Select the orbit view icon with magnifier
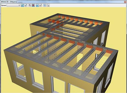The image size is (127, 93). click(30, 5)
